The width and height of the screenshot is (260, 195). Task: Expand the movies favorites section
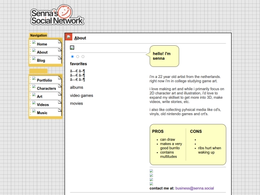pos(77,104)
